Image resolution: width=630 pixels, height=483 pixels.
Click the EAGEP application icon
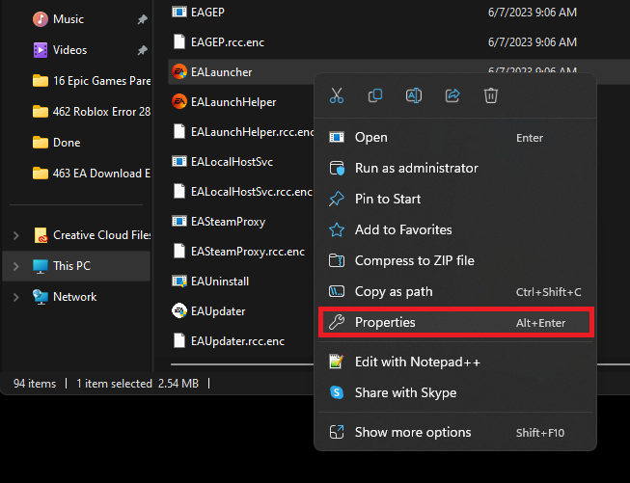click(179, 12)
